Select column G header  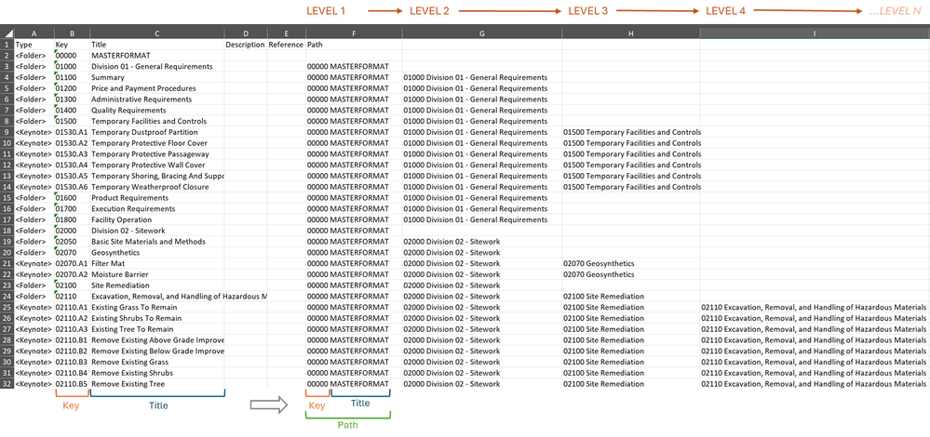pyautogui.click(x=482, y=33)
